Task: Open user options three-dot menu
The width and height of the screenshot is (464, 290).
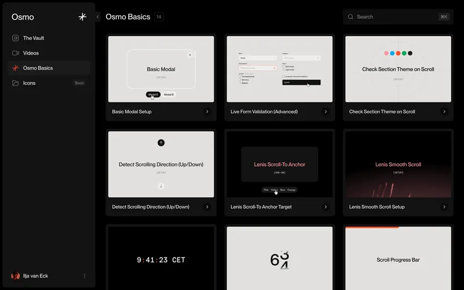Action: pos(84,276)
